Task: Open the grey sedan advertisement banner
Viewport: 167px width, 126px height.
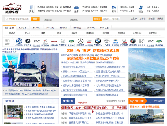Action: [147, 72]
